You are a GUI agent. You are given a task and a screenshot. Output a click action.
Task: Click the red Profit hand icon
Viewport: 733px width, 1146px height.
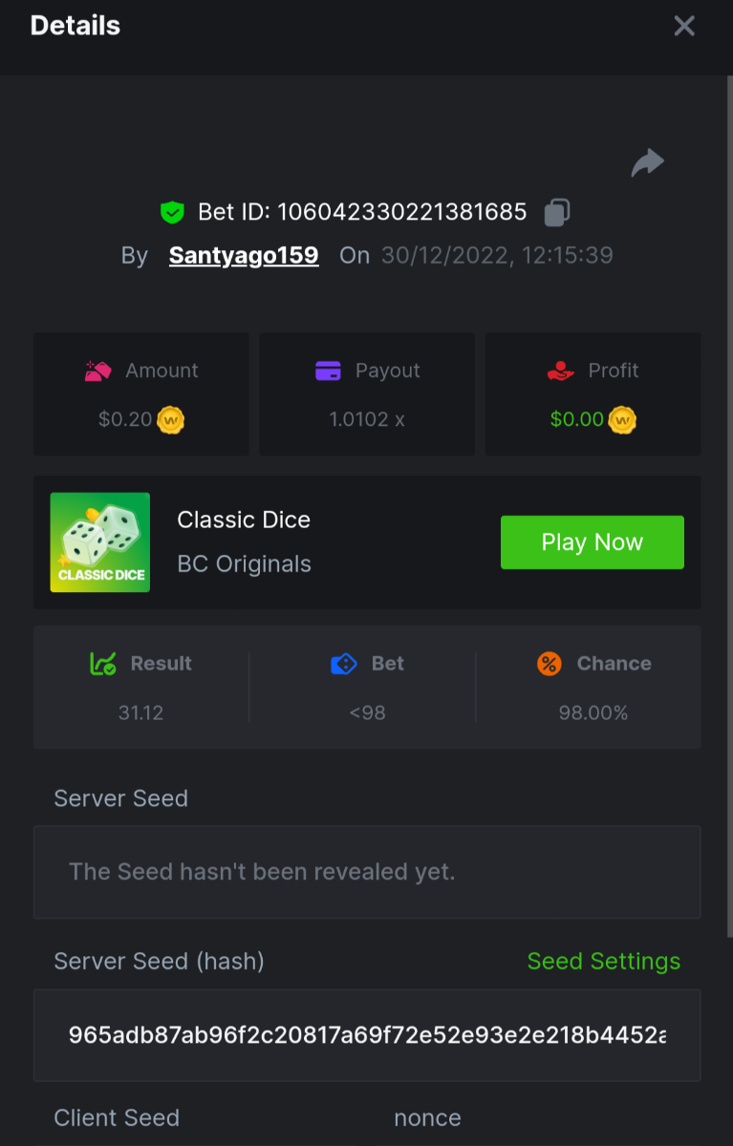tap(560, 371)
